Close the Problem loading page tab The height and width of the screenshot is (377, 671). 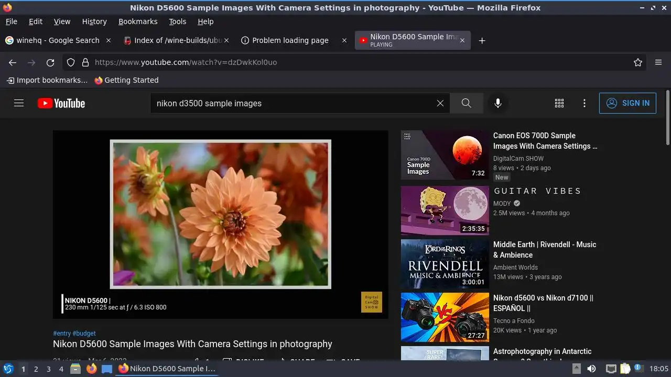point(344,40)
